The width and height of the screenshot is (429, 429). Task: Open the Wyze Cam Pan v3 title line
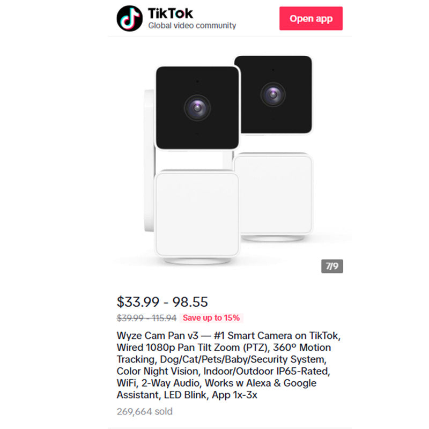[x=228, y=336]
